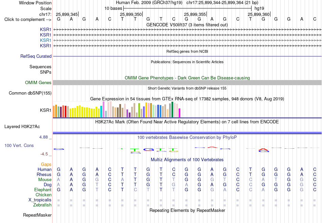Click the 25,899,360 position marker
The height and width of the screenshot is (223, 322).
259,14
